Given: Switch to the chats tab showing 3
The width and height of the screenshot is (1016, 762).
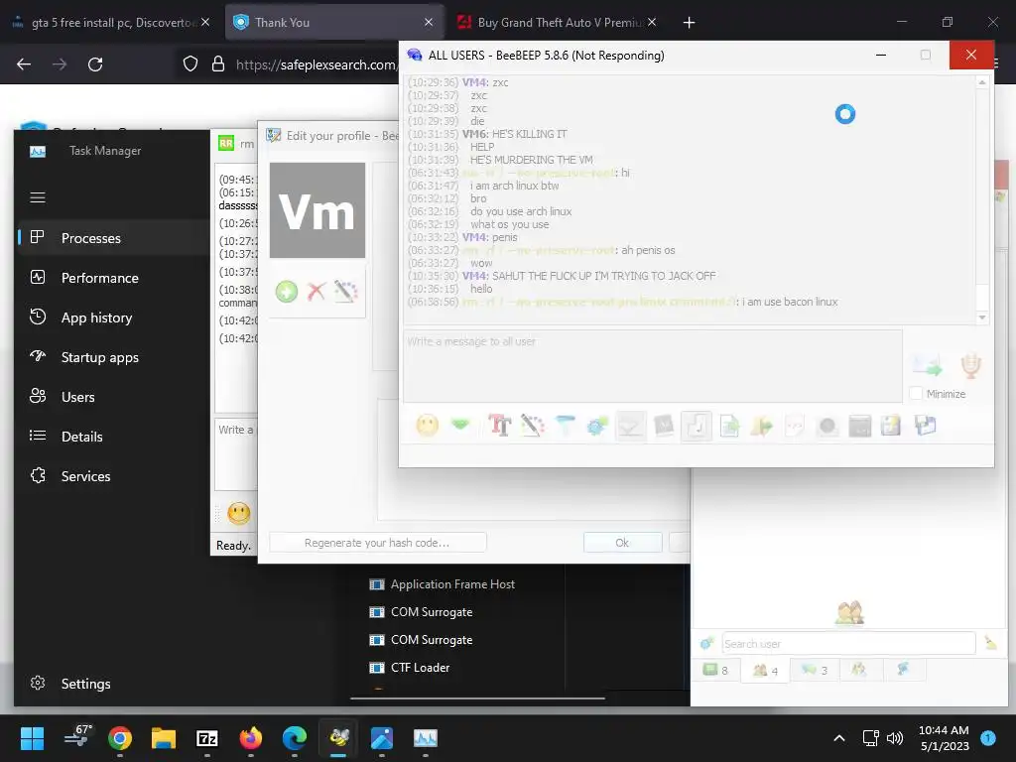Looking at the screenshot, I should (x=815, y=670).
